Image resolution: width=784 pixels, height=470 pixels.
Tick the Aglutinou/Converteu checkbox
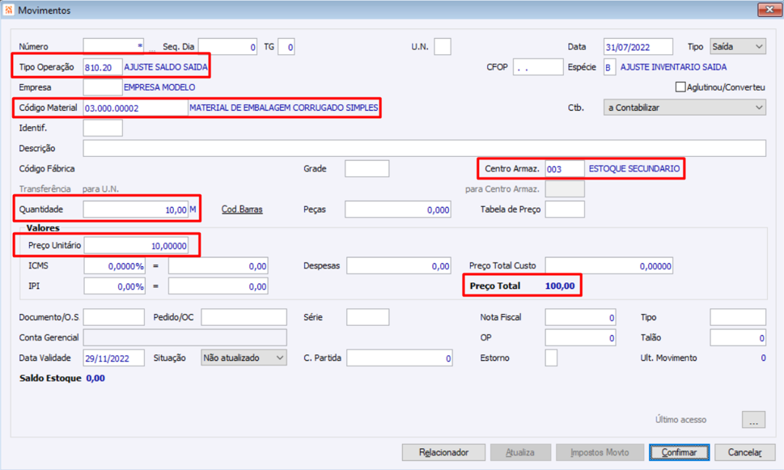pos(680,87)
